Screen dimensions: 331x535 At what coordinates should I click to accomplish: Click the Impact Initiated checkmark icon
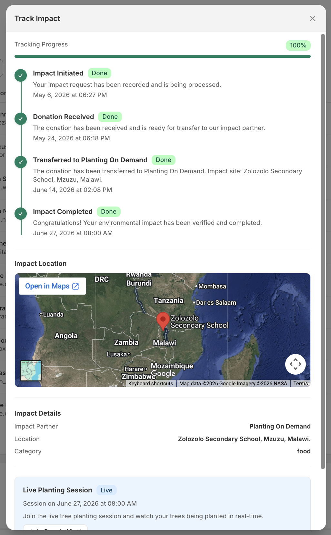[21, 76]
